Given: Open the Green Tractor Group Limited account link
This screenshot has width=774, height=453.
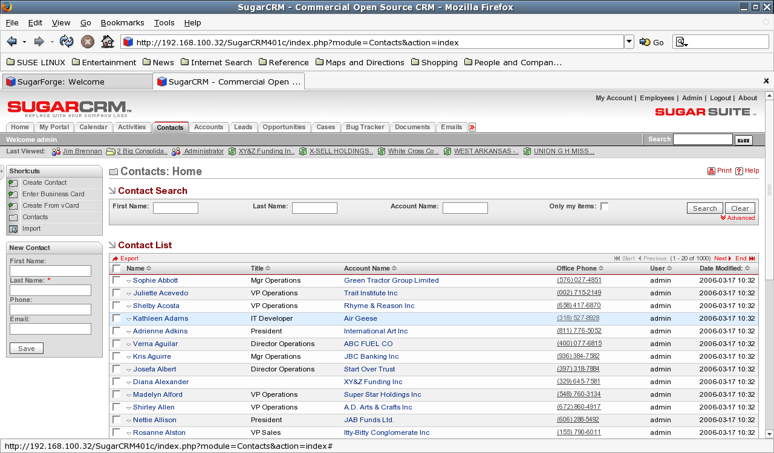Looking at the screenshot, I should click(x=391, y=280).
